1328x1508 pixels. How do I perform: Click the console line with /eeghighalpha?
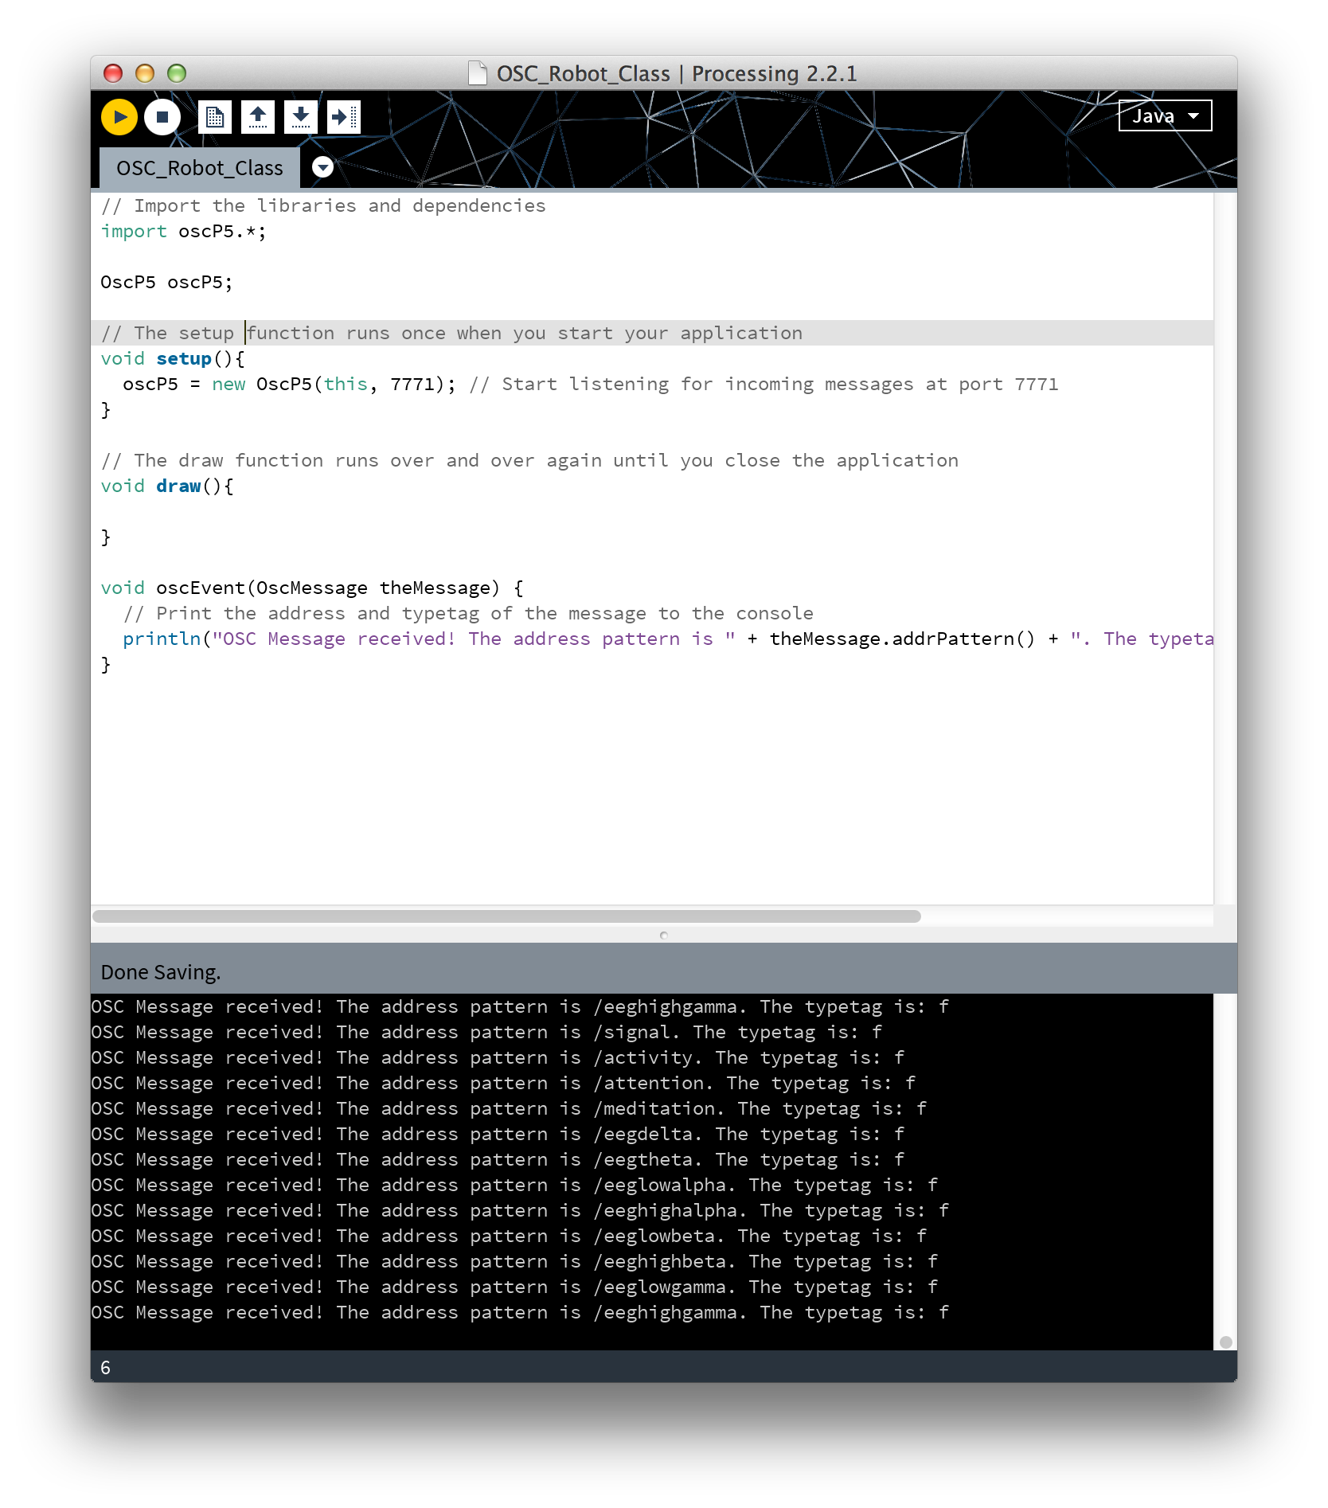[520, 1210]
